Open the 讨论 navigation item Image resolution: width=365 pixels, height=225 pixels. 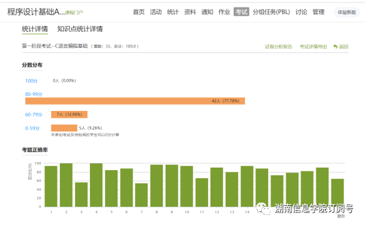pyautogui.click(x=301, y=12)
